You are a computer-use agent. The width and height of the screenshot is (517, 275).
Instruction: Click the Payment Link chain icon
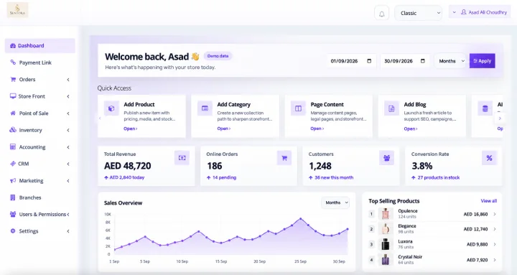[13, 62]
